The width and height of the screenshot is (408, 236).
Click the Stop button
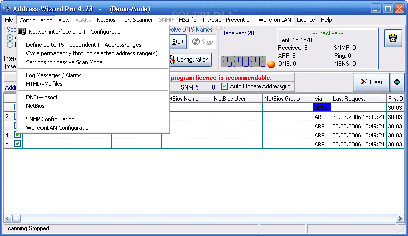(x=202, y=42)
